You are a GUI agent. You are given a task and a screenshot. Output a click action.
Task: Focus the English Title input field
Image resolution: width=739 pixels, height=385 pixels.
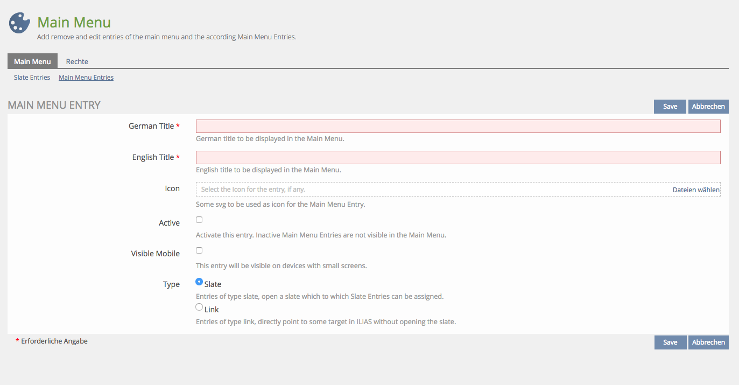point(458,158)
